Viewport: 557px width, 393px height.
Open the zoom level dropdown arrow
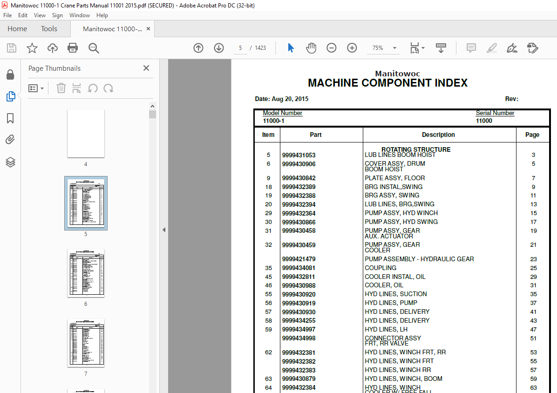(x=394, y=48)
